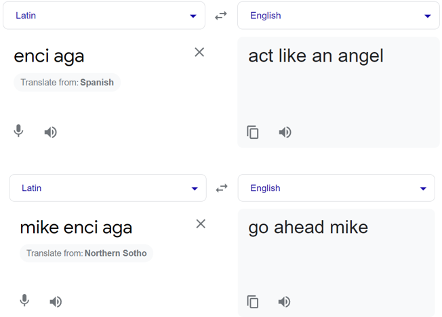Open the top Latin source language dropdown
The image size is (442, 317).
(104, 16)
